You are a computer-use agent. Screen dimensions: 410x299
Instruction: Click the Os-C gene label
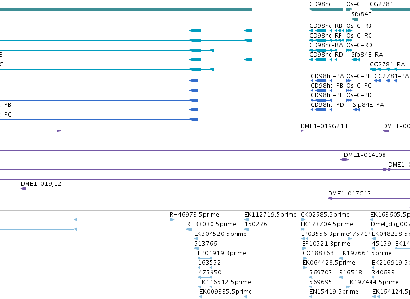(354, 4)
